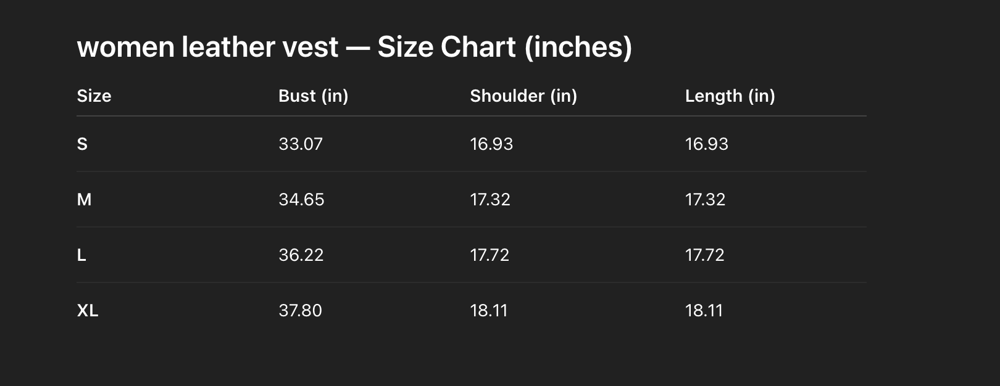Click the Size column header
The width and height of the screenshot is (1000, 386).
(x=94, y=96)
